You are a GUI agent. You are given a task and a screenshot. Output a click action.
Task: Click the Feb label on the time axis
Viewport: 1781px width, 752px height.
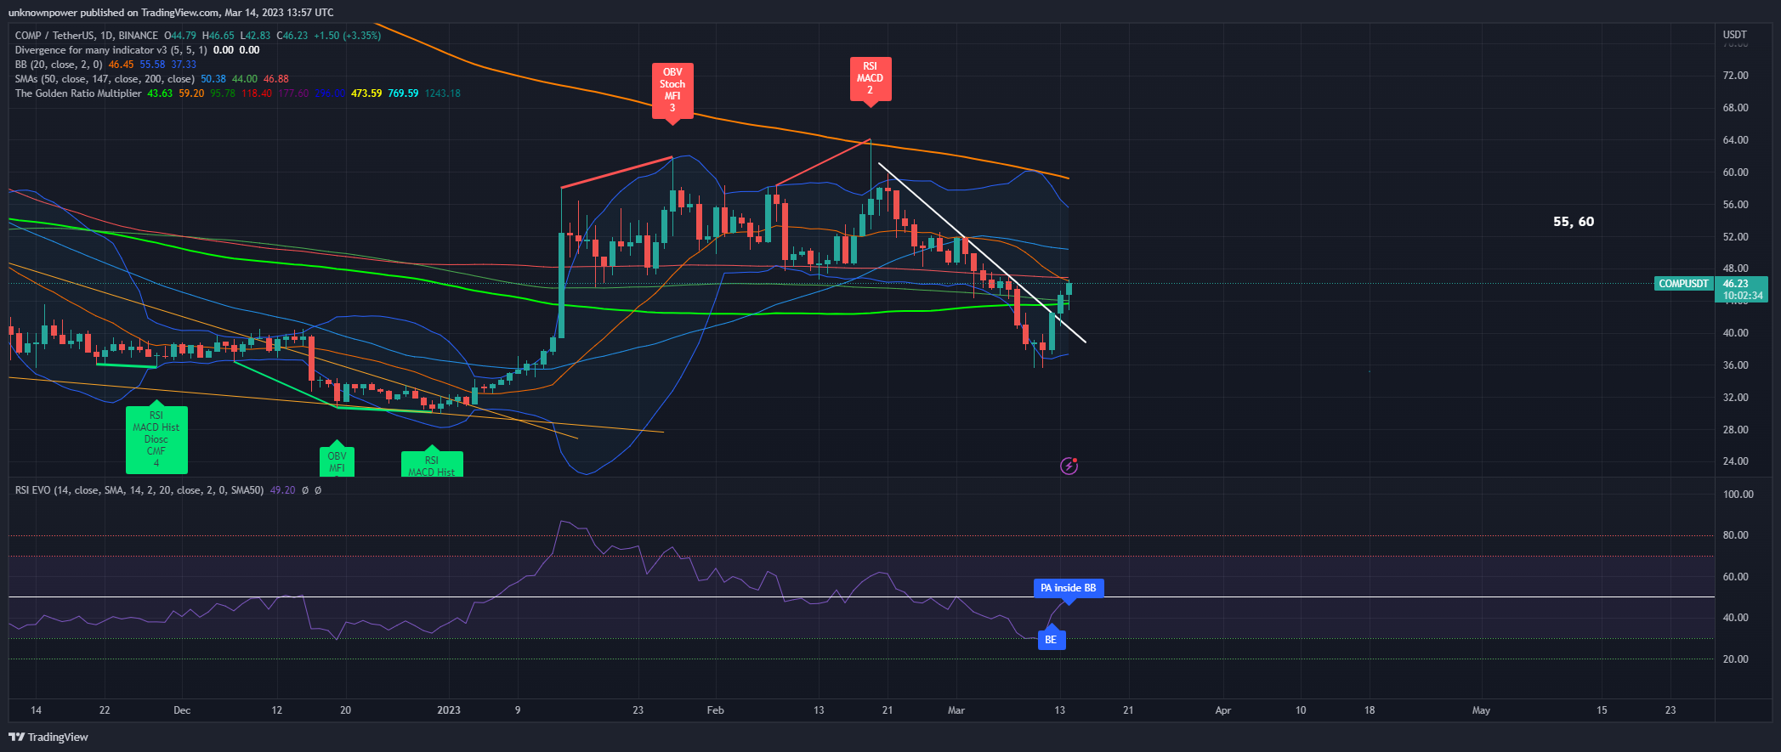click(716, 710)
